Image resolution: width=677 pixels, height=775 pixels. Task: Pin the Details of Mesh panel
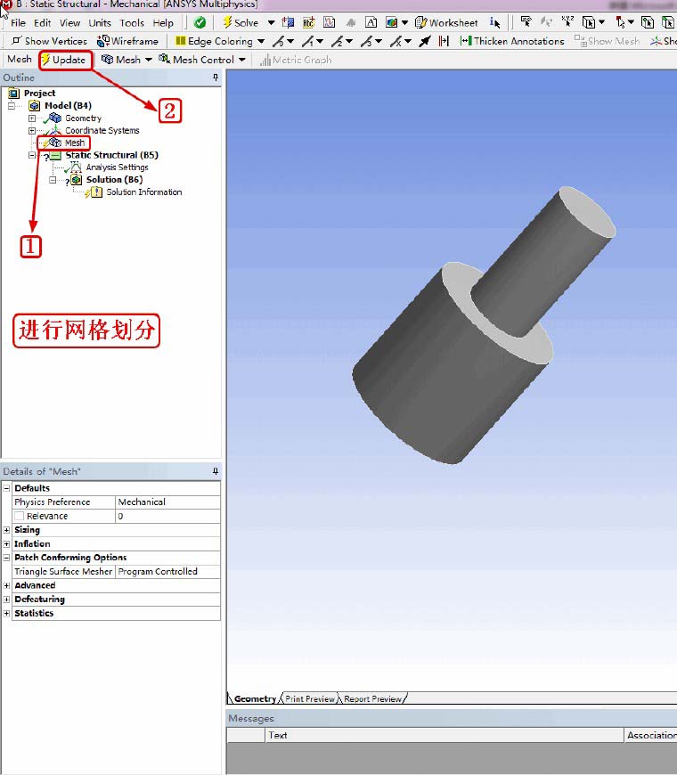pyautogui.click(x=216, y=471)
